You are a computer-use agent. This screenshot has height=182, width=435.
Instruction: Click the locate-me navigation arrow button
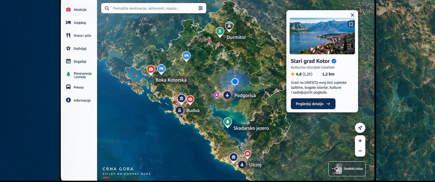(x=360, y=128)
